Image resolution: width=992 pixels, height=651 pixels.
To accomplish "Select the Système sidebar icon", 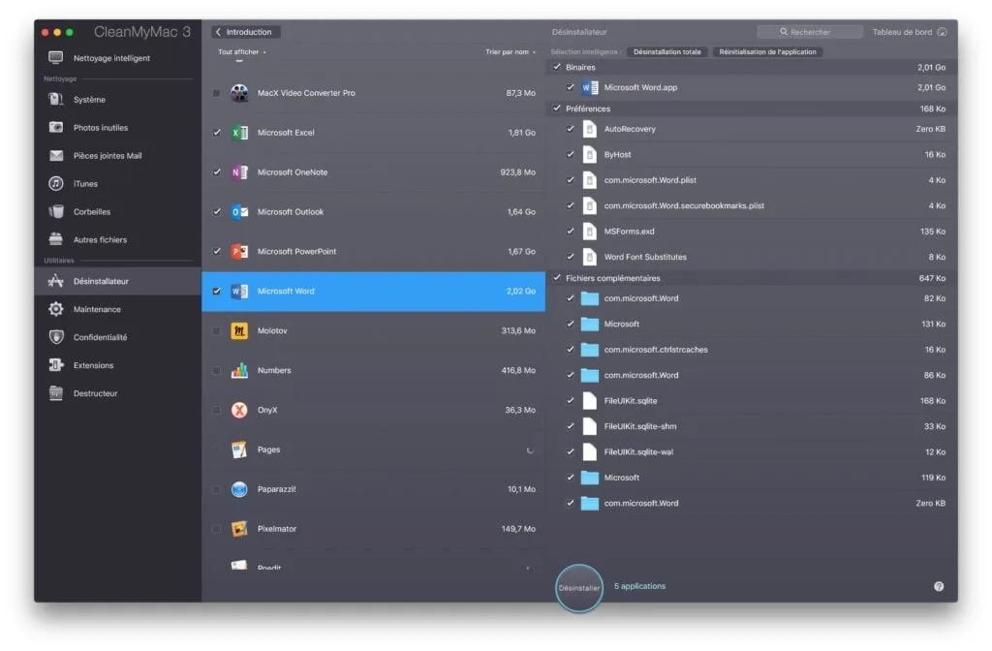I will (x=55, y=100).
